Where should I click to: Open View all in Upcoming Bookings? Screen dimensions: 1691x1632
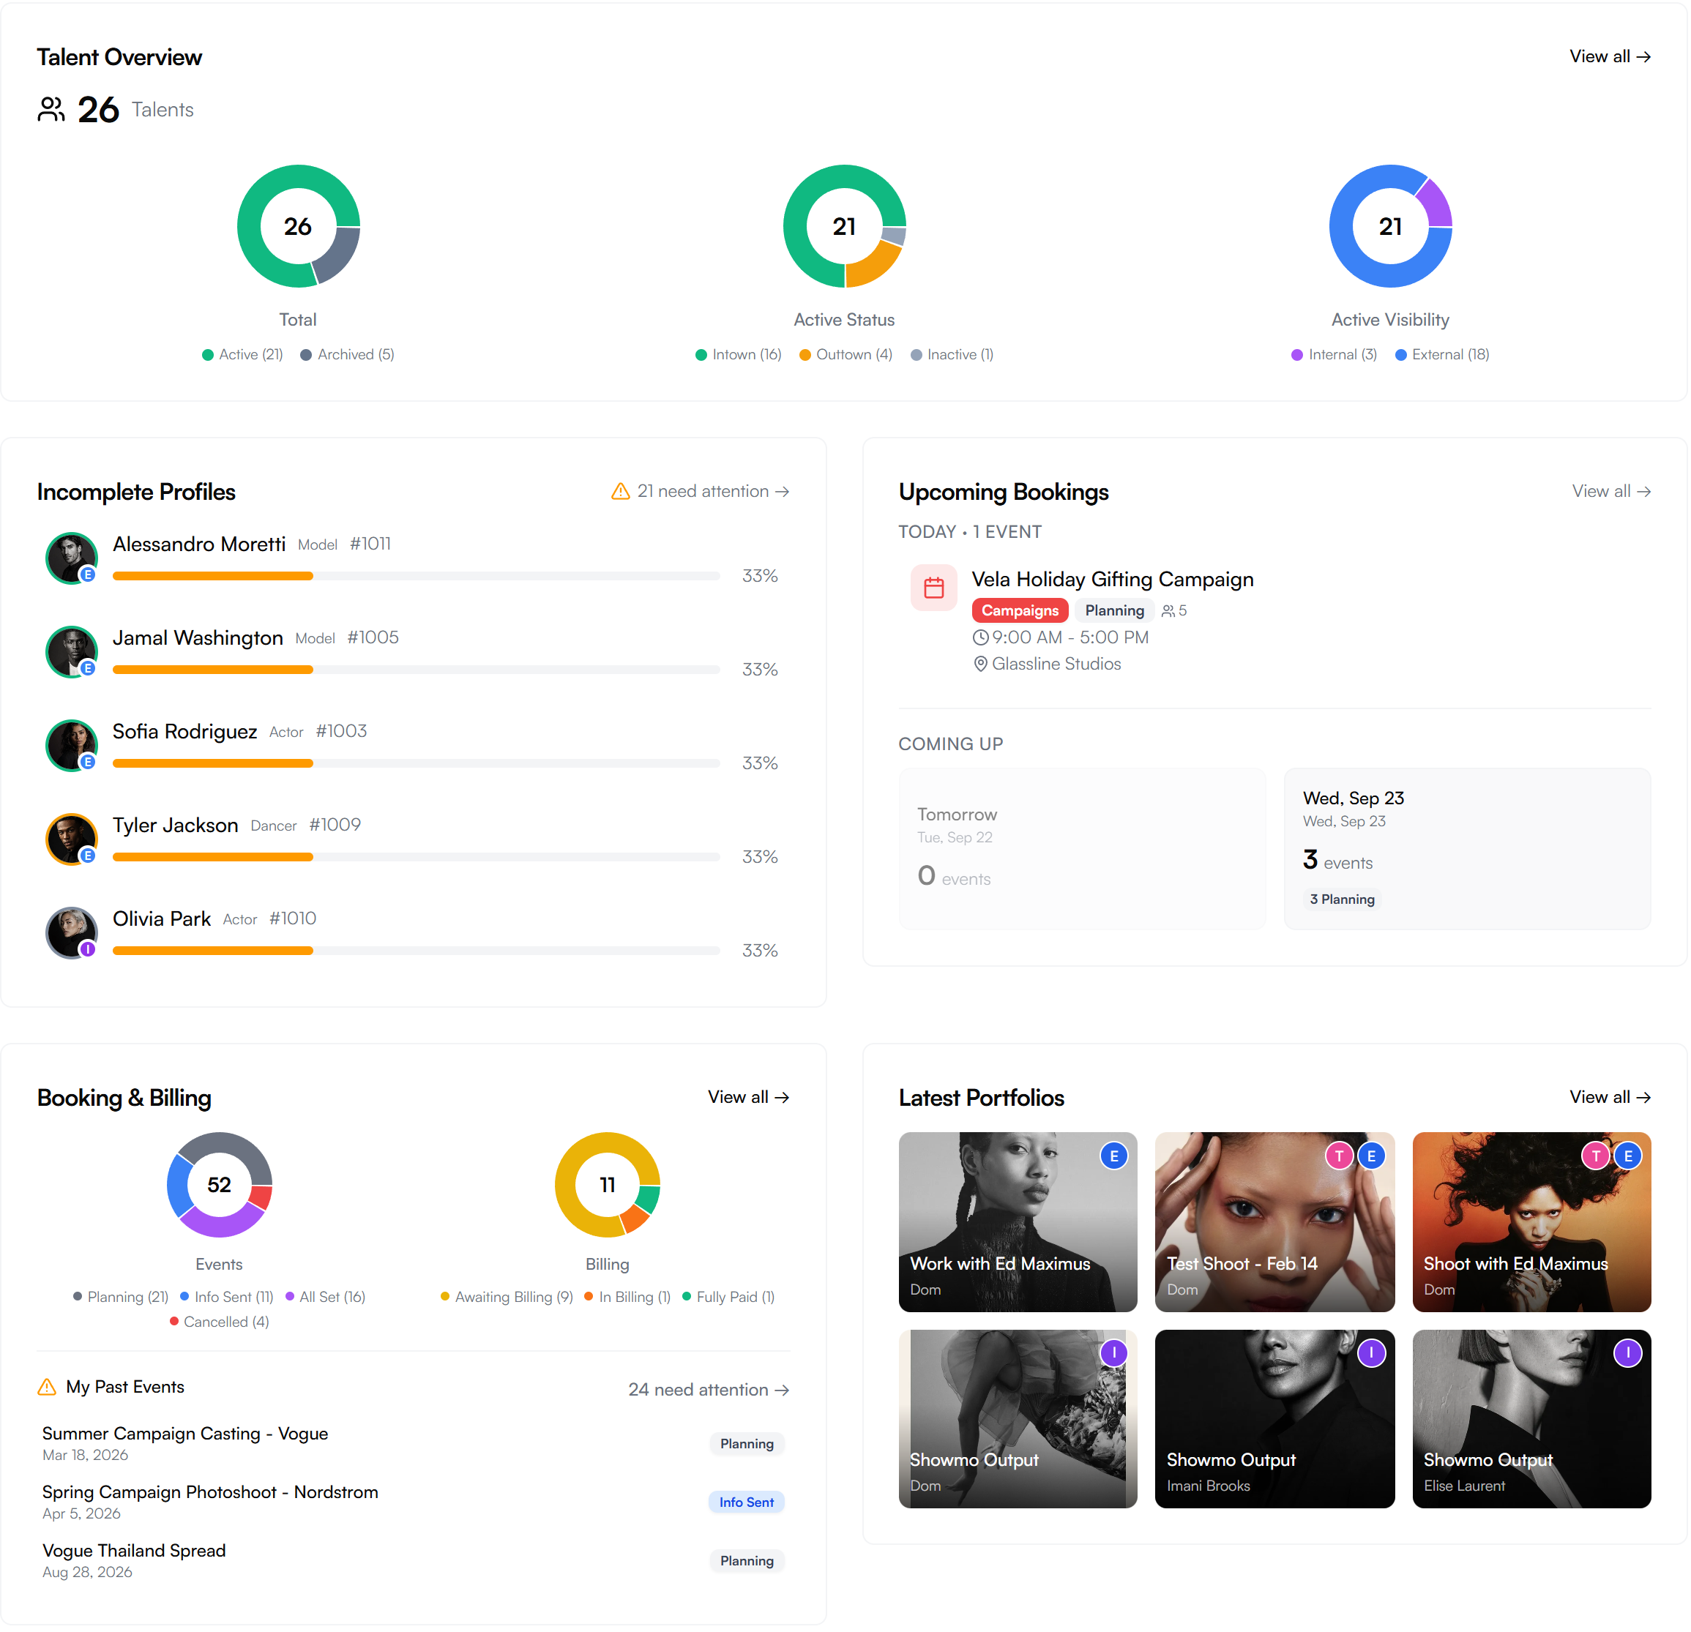tap(1610, 492)
